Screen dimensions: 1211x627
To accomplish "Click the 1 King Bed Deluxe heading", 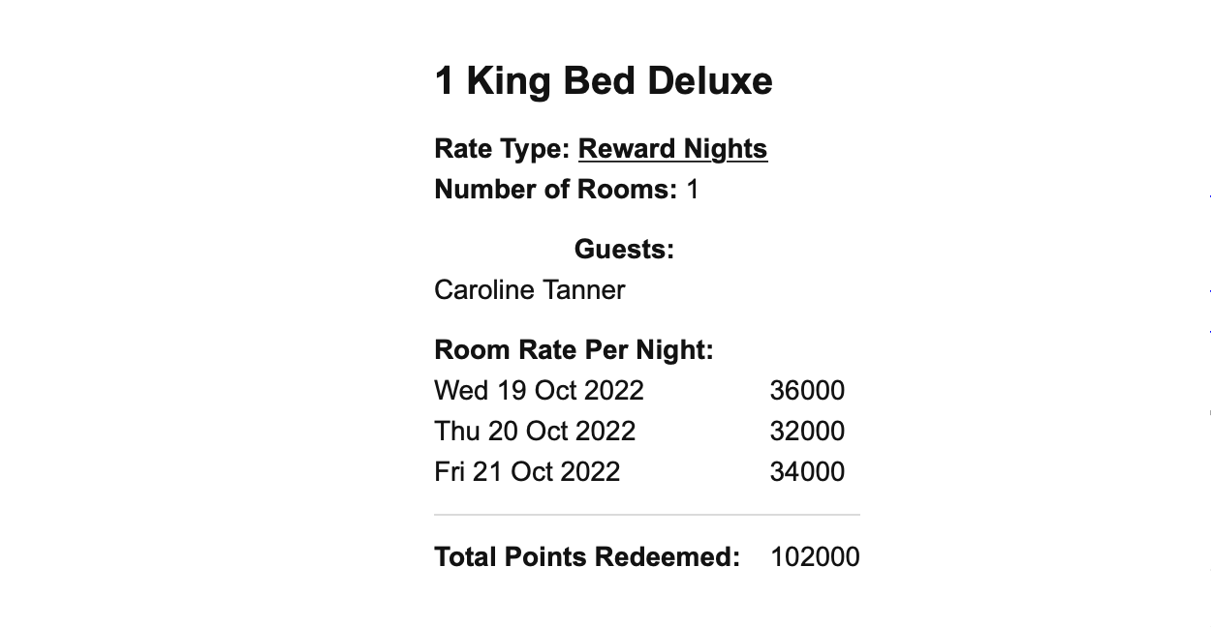I will (603, 81).
